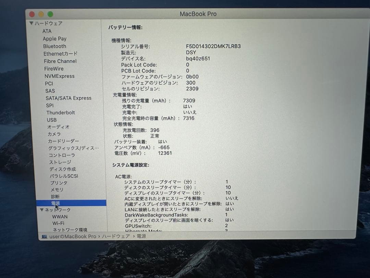
Task: Open the Thunderbolt section
Action: (x=61, y=113)
